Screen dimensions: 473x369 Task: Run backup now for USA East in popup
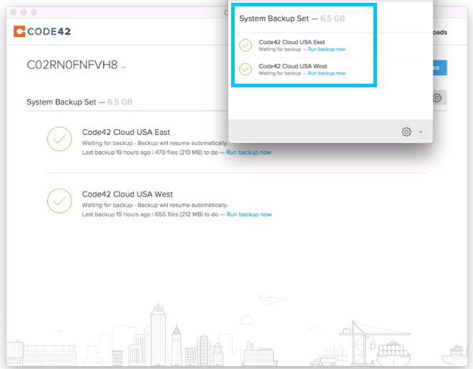tap(326, 49)
